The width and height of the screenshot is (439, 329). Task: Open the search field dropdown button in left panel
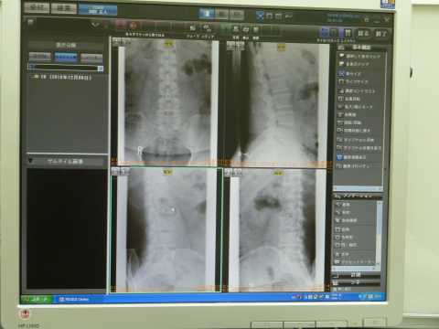point(101,69)
